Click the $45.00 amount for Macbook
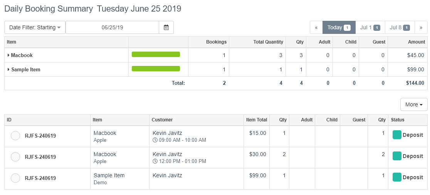This screenshot has width=430, height=195. click(416, 55)
